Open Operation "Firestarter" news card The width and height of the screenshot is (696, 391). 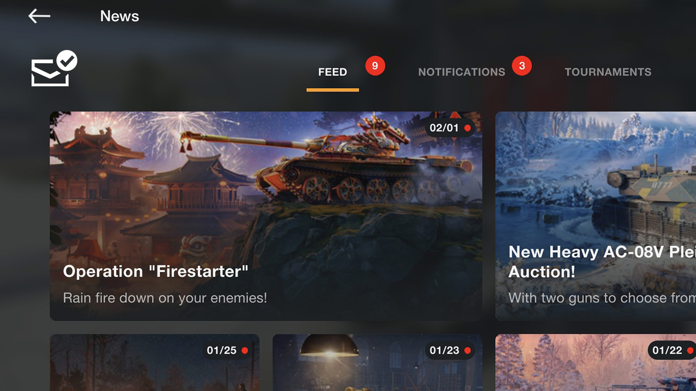tap(266, 216)
